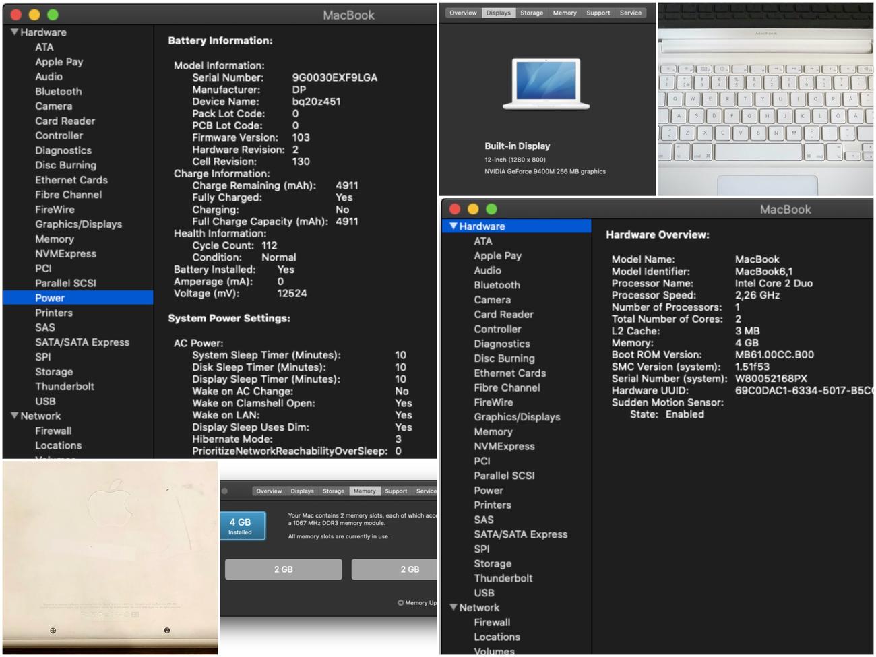Click the highlighted Power row in the sidebar
Viewport: 876px width, 657px height.
(78, 298)
